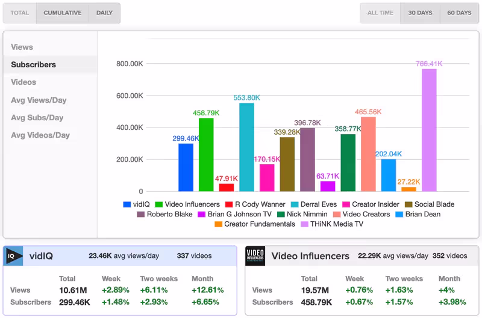Click the 352 videos count
Image resolution: width=482 pixels, height=318 pixels.
point(449,255)
